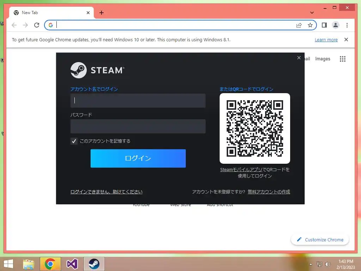Bookmark this tab with the star icon
The width and height of the screenshot is (361, 271).
(310, 25)
